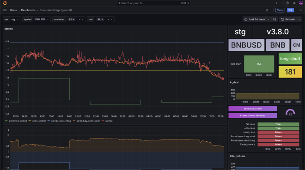Viewport: 305px width, 170px height.
Task: Clear the container filter selection
Action: point(79,19)
